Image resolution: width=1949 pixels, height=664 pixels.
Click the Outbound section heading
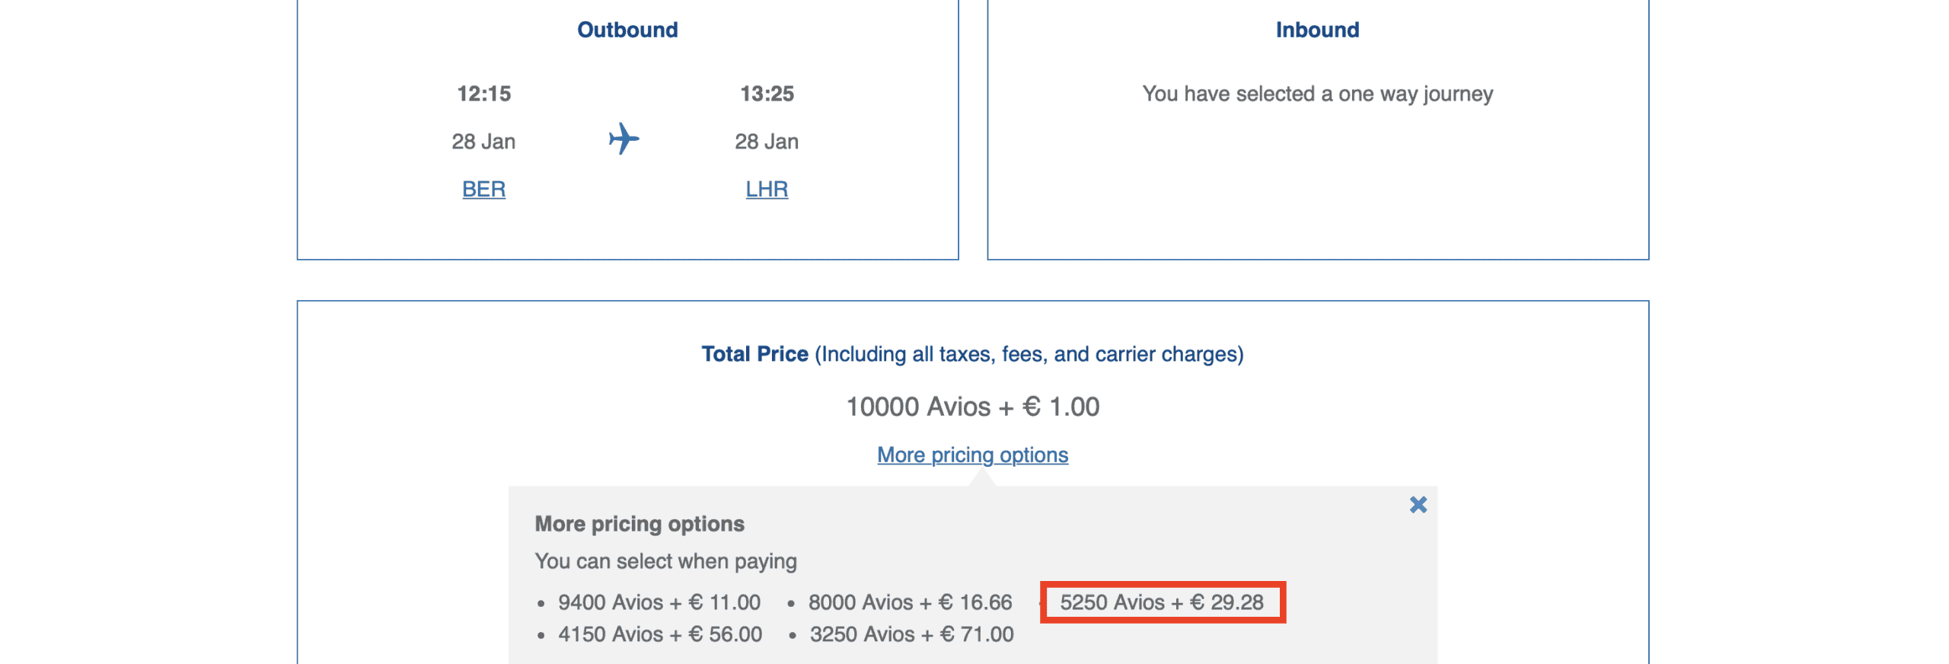[627, 30]
